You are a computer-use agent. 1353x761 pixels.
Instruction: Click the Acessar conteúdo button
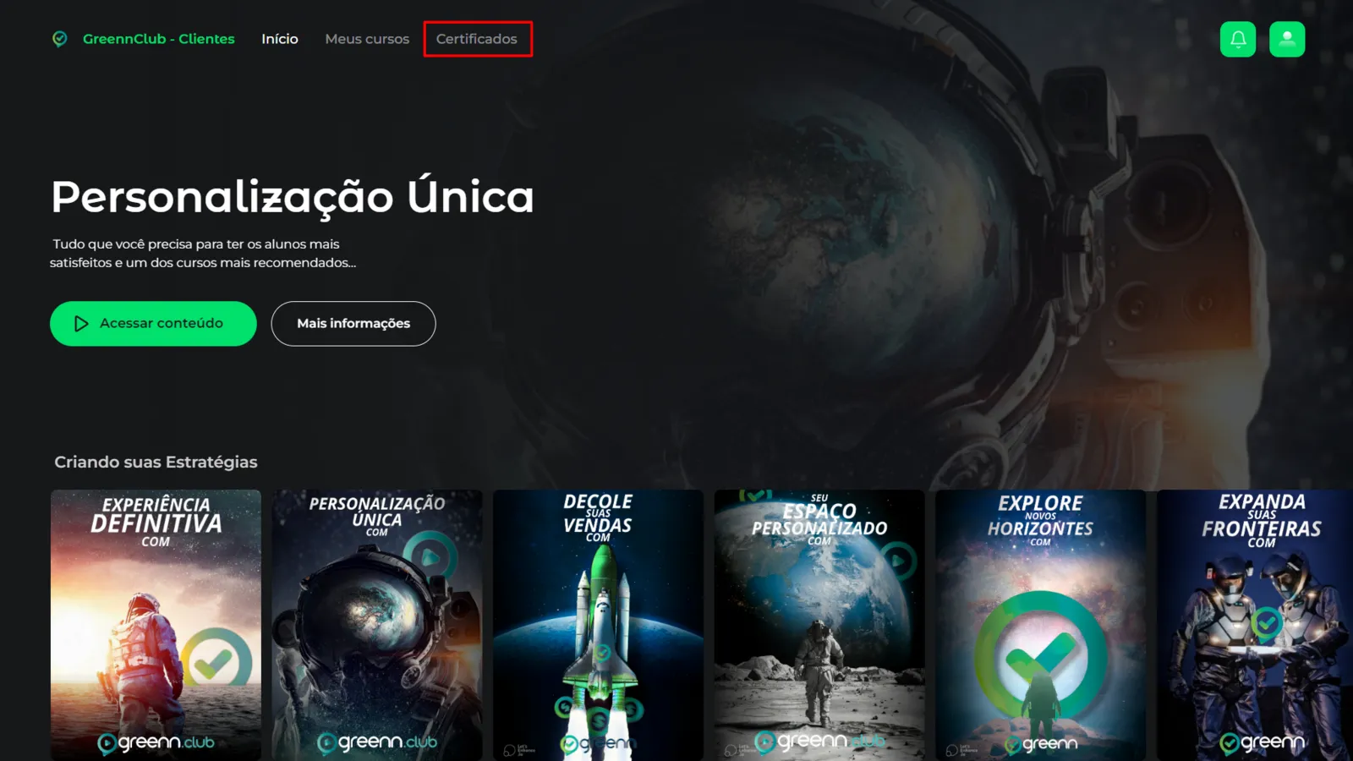[x=153, y=324]
